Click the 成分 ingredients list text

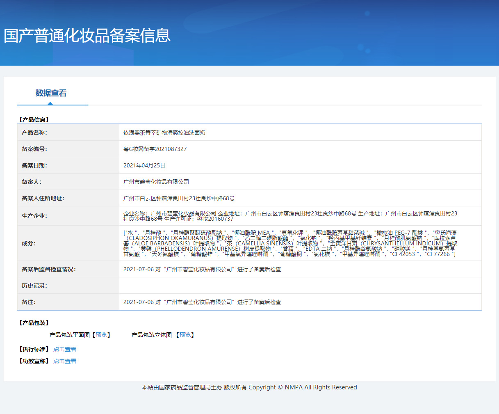pos(290,243)
